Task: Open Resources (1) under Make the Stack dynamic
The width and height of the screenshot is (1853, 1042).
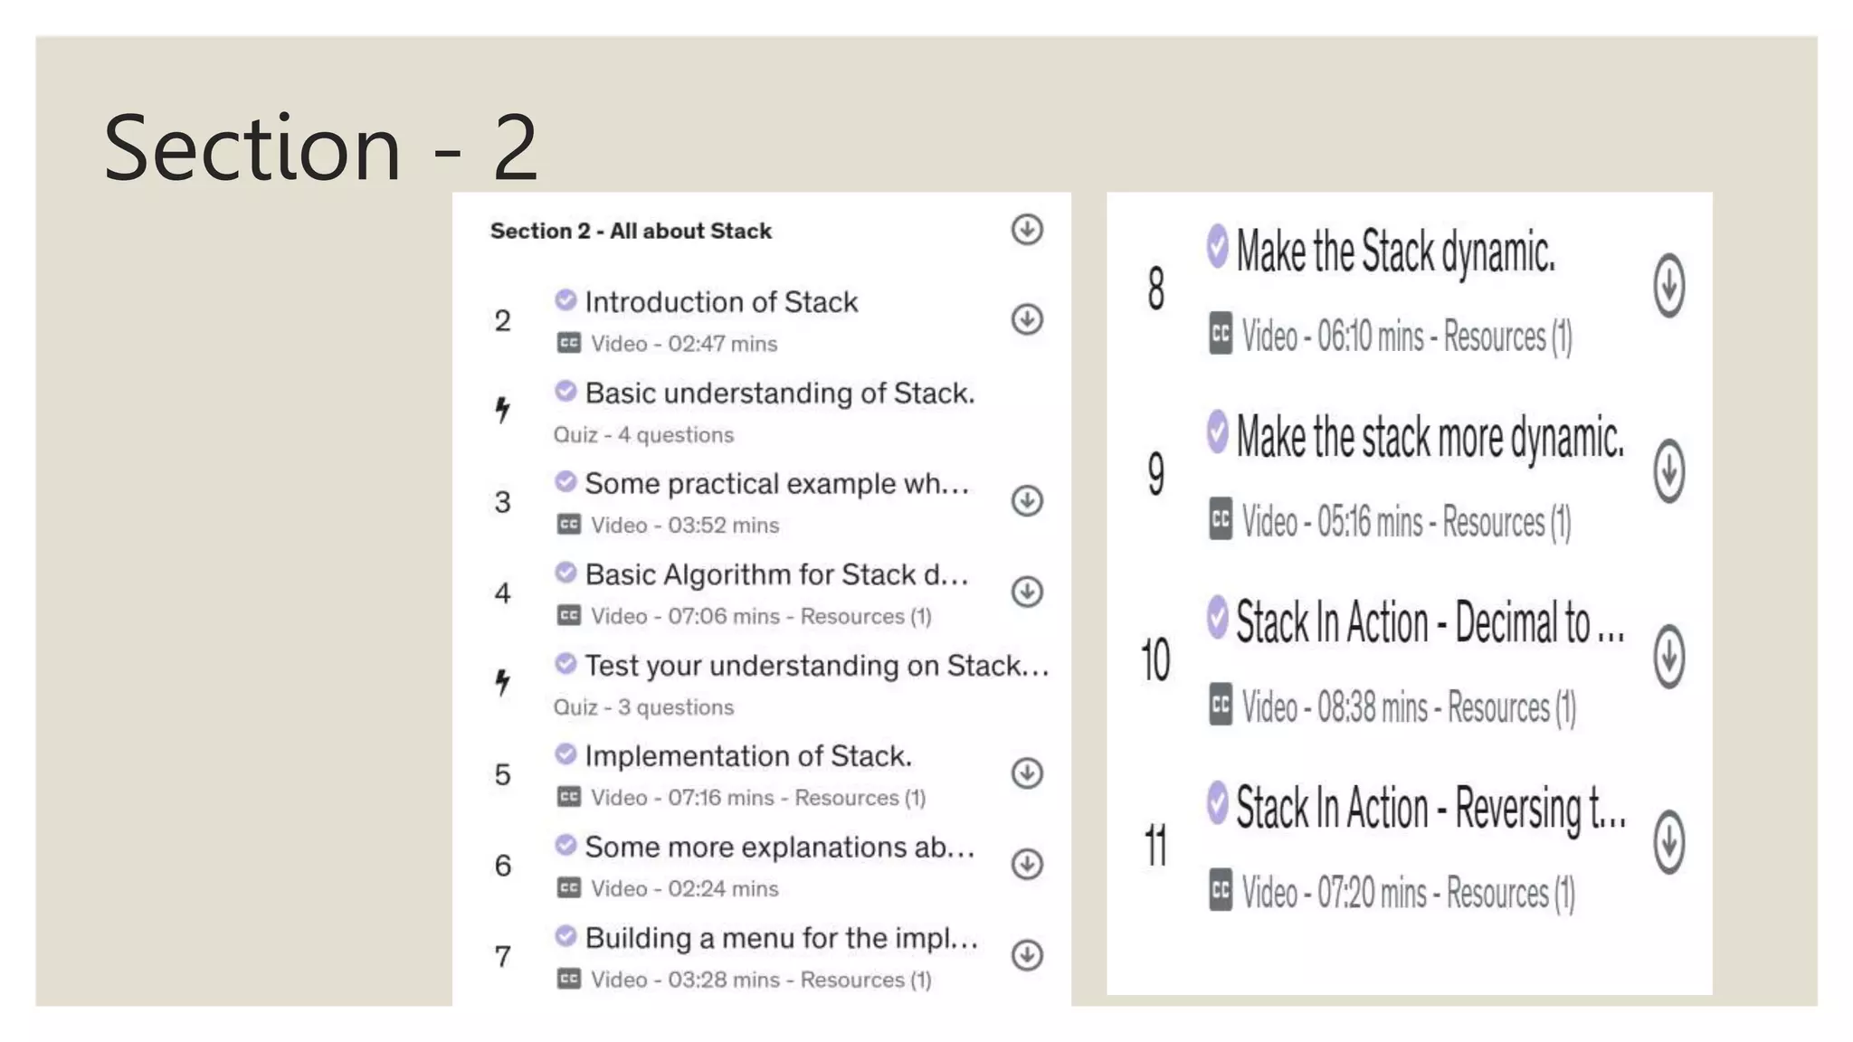Action: click(1507, 337)
